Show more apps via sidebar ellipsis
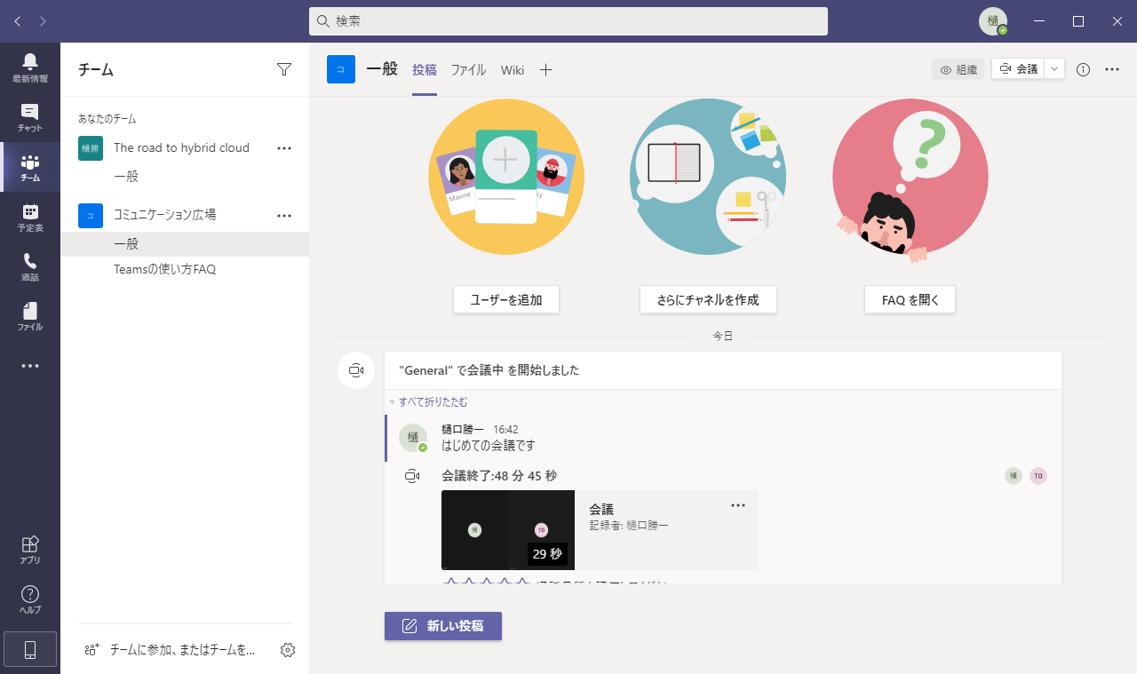 (30, 366)
